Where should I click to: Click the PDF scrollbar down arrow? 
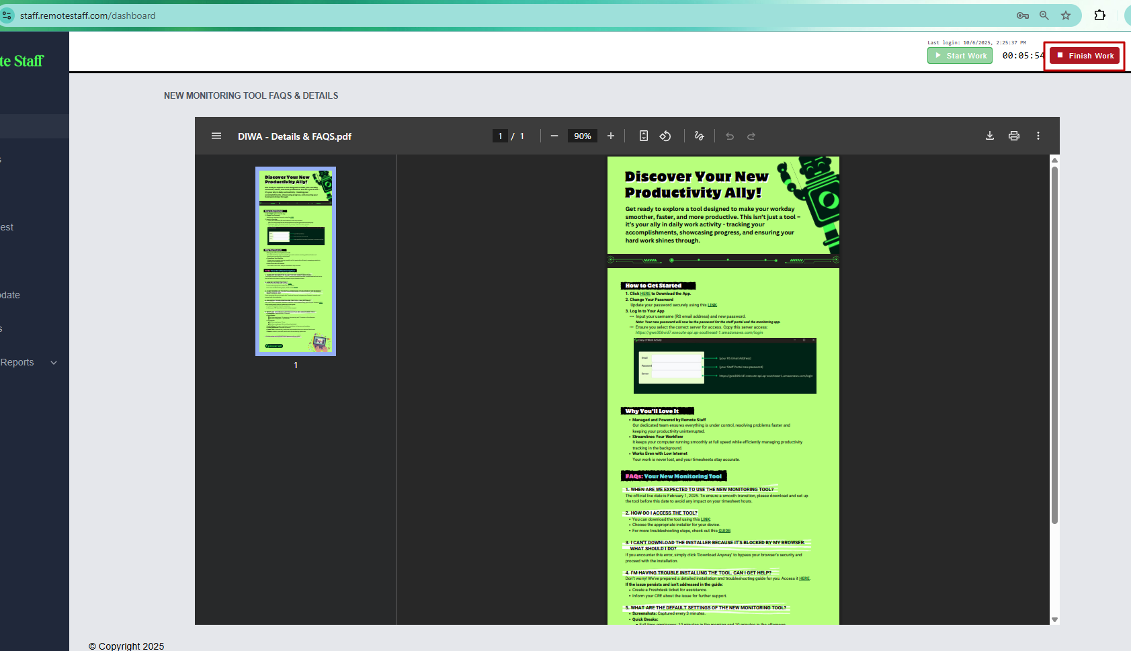pos(1054,619)
